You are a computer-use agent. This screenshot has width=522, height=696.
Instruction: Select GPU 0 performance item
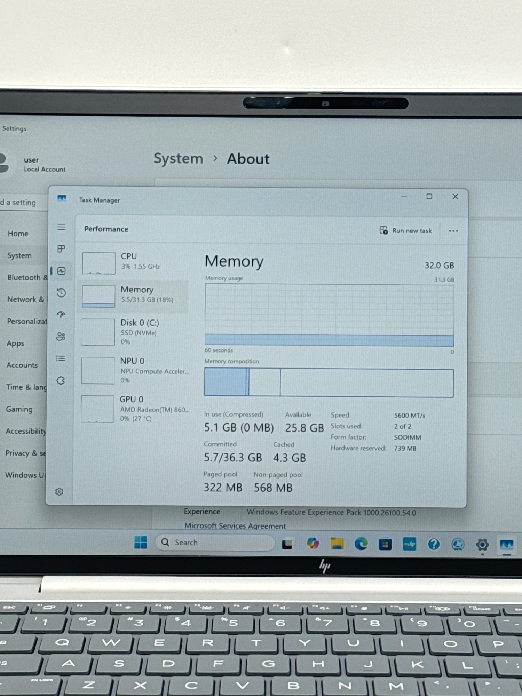[x=135, y=409]
